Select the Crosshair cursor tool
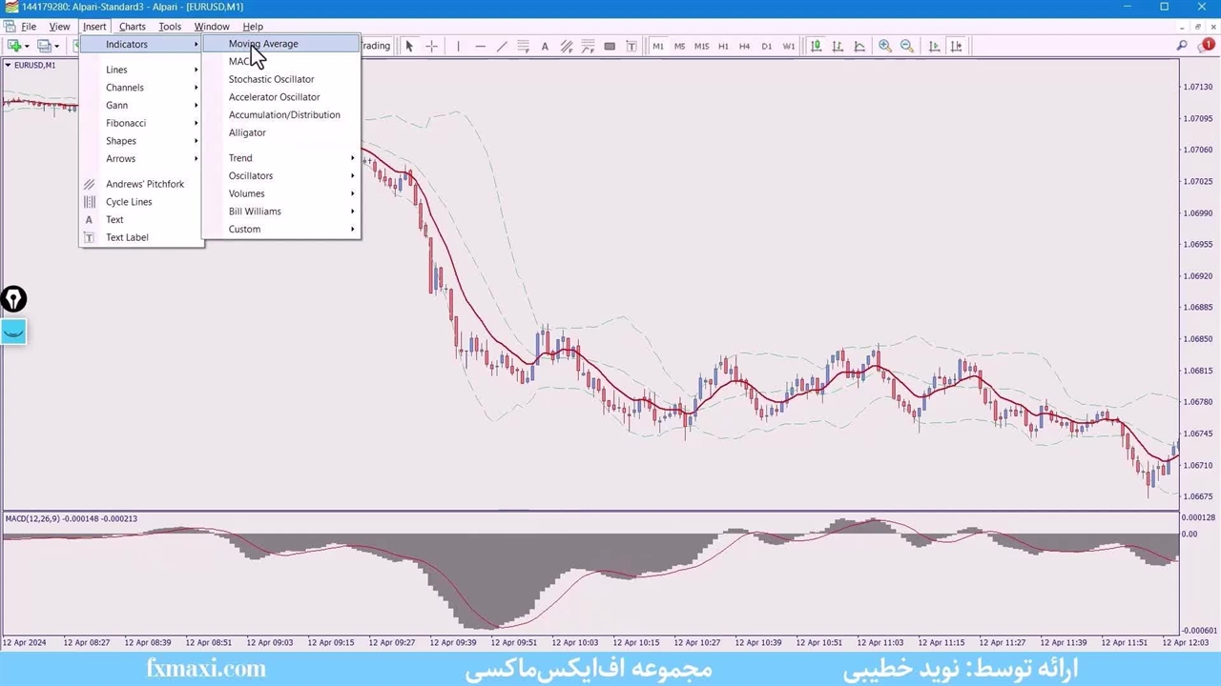This screenshot has width=1221, height=686. 431,46
